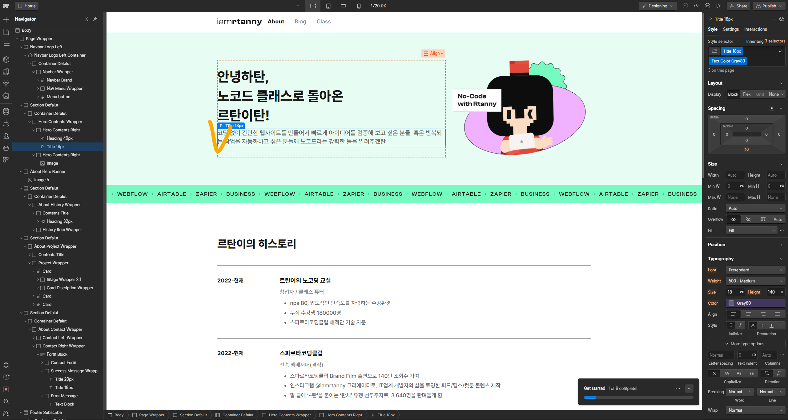Click the Class nav link on canvas
The image size is (788, 420).
pyautogui.click(x=324, y=22)
